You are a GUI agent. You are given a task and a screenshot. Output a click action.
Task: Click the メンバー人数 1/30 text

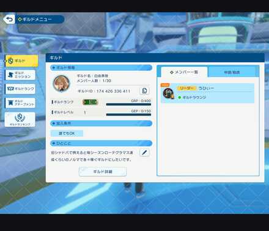coord(94,81)
